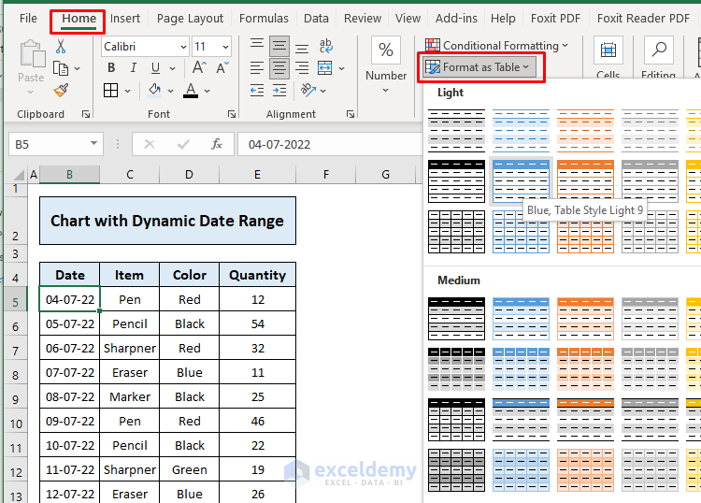Click the Borders grid icon
The height and width of the screenshot is (503, 701).
[111, 91]
